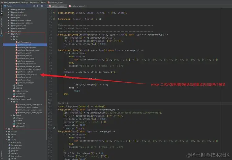This screenshot has width=232, height=160.
Task: Select platform_client_mqtt_sup.erl file
Action: pos(28,50)
